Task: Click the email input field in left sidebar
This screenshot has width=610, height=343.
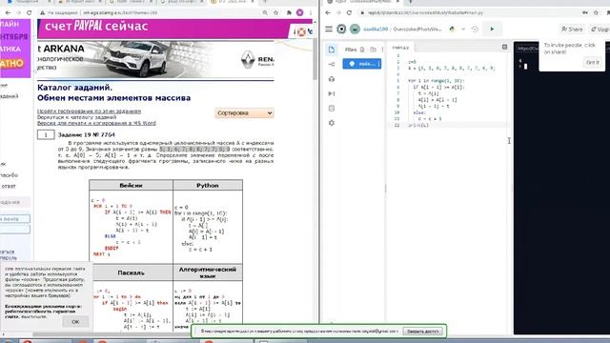Action: [x=15, y=219]
